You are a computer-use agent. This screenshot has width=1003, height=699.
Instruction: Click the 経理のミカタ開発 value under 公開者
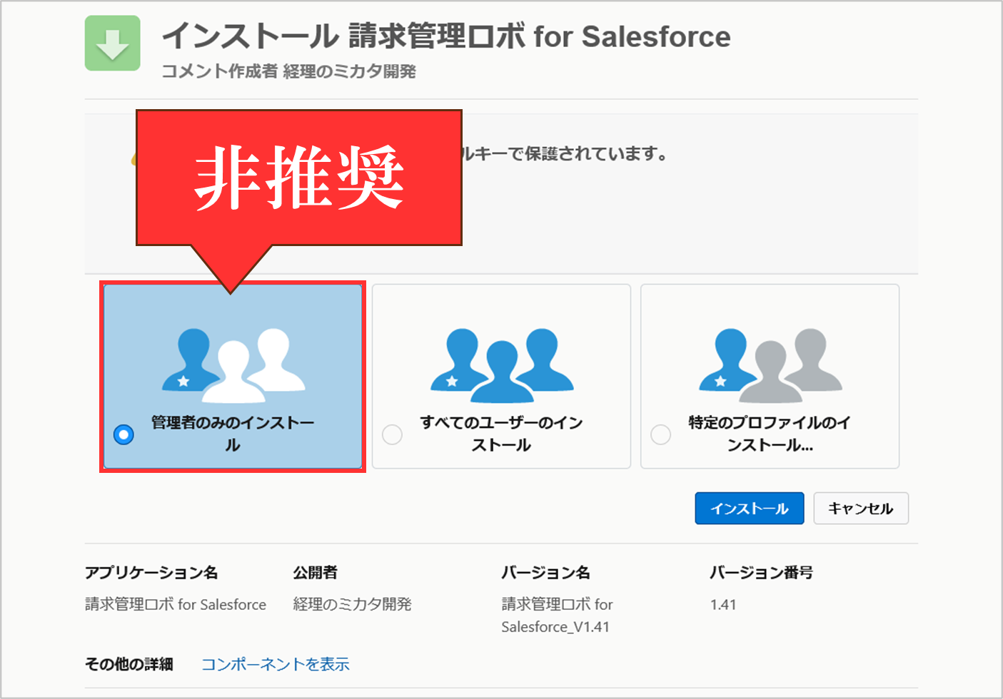pos(352,604)
